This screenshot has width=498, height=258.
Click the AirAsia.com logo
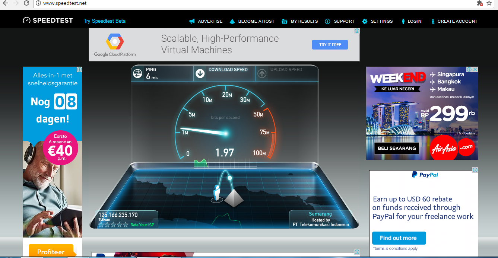pyautogui.click(x=451, y=147)
